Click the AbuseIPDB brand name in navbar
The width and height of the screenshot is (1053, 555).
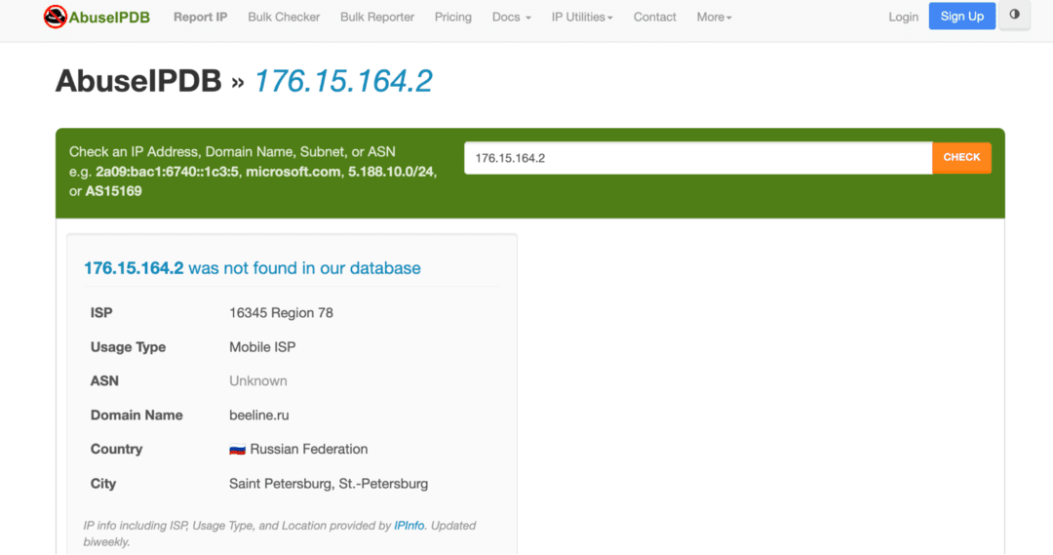pos(109,18)
